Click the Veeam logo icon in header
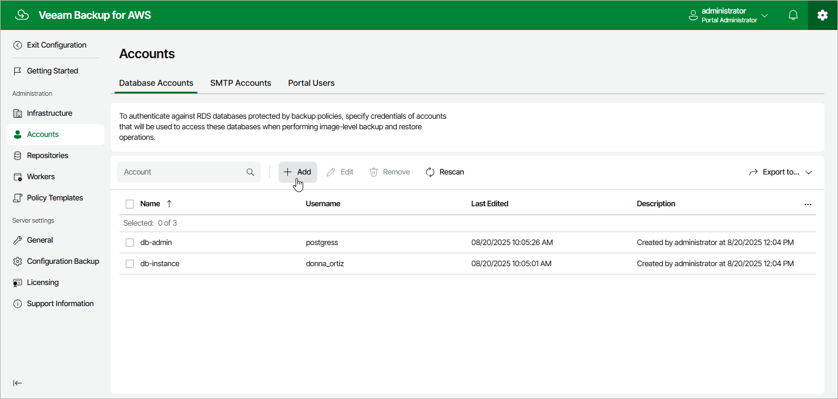This screenshot has height=399, width=838. point(22,15)
